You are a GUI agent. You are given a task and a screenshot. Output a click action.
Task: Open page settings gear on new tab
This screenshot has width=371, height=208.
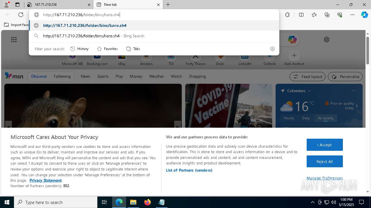tap(327, 40)
